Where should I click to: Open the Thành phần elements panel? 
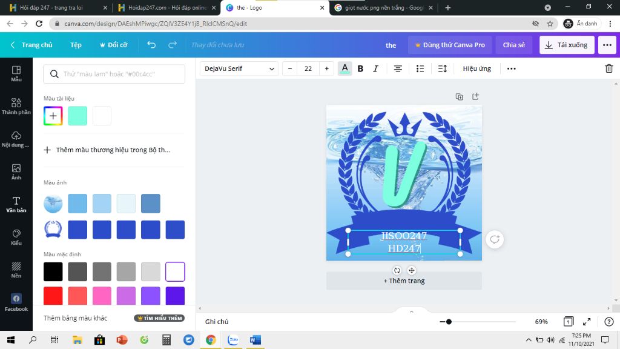pyautogui.click(x=16, y=106)
